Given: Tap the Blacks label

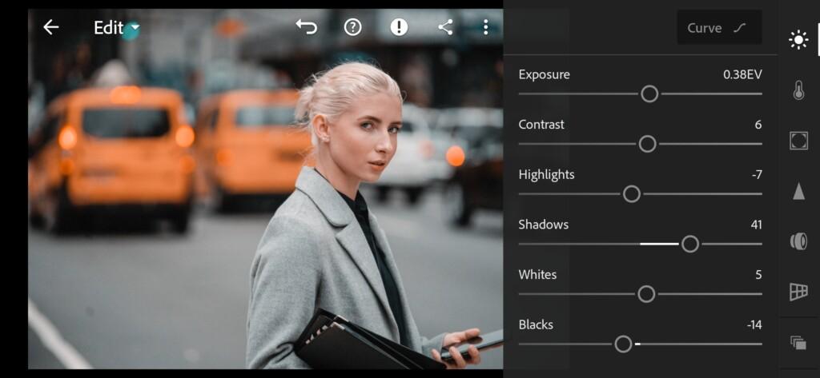Looking at the screenshot, I should point(536,324).
